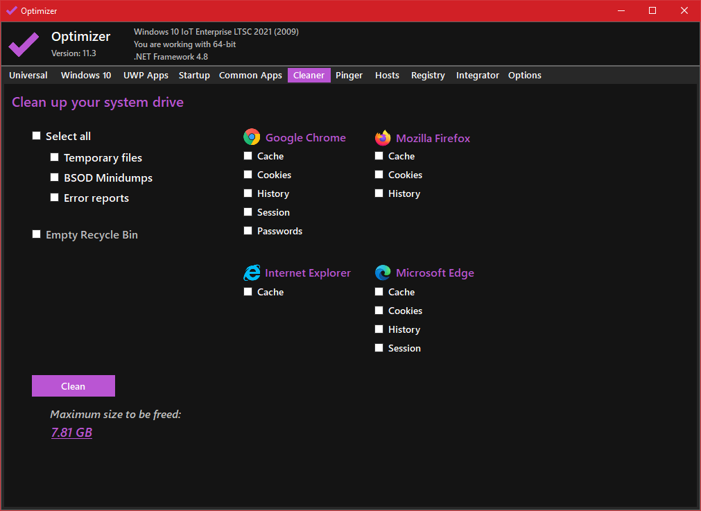Toggle the Empty Recycle Bin checkbox
The height and width of the screenshot is (511, 701).
37,234
